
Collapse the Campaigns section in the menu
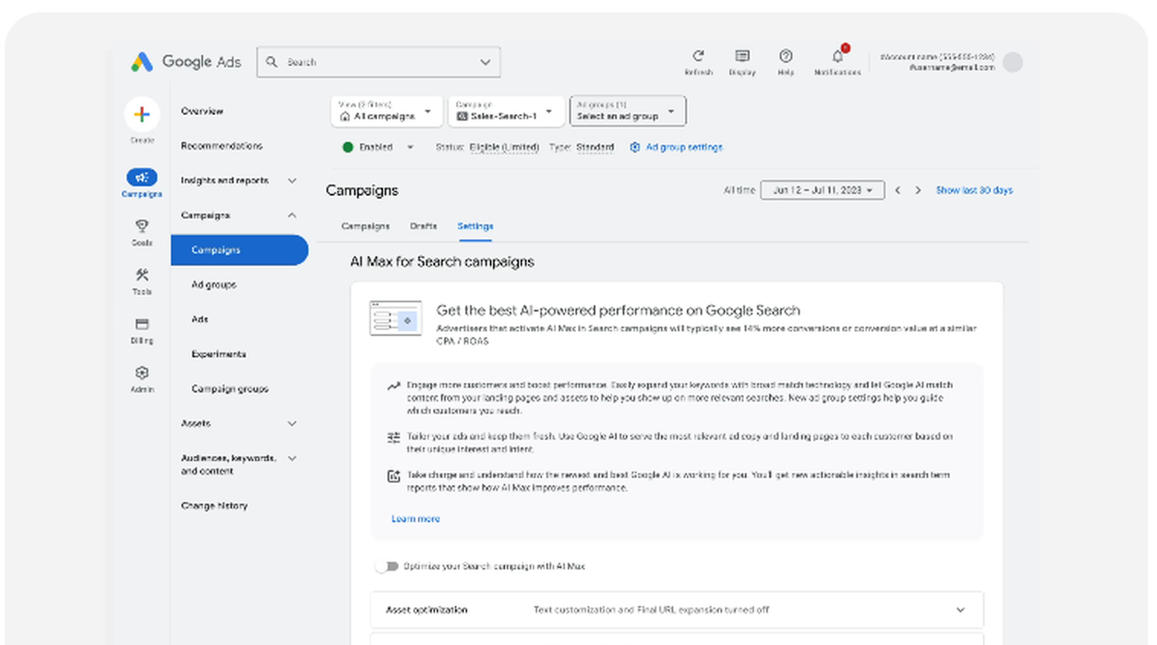point(292,215)
